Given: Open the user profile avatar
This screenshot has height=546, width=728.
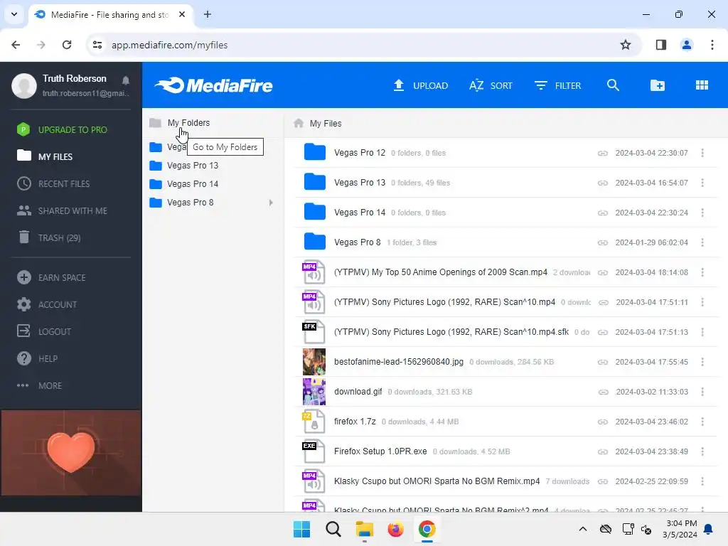Looking at the screenshot, I should 24,85.
